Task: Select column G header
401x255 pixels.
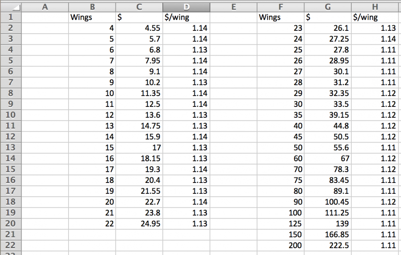Action: (328, 7)
